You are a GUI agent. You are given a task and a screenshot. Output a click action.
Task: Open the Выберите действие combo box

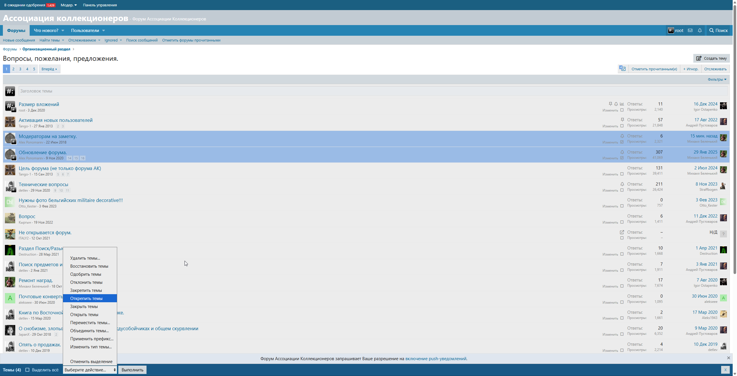point(90,370)
